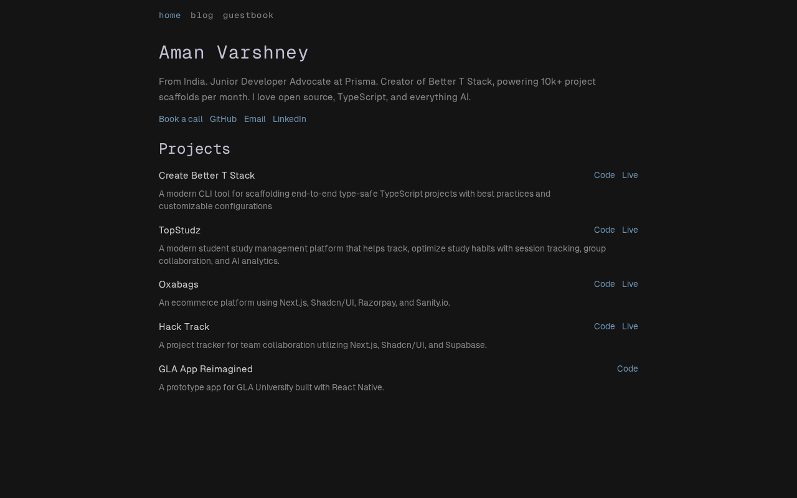View Code for Create Better T Stack
Screen dimensions: 797x498
pos(605,175)
